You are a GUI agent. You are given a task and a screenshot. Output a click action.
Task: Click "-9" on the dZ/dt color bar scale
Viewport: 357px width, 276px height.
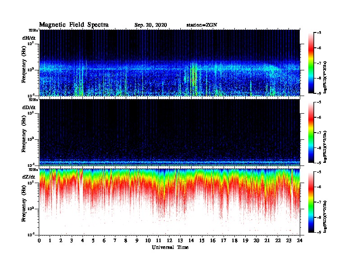(319, 232)
